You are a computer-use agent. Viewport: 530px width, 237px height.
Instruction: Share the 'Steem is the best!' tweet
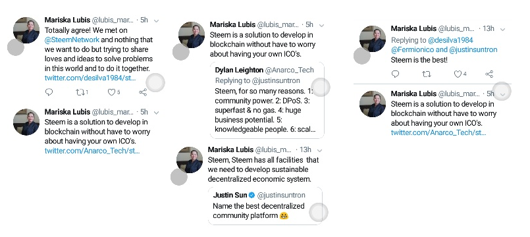point(489,74)
